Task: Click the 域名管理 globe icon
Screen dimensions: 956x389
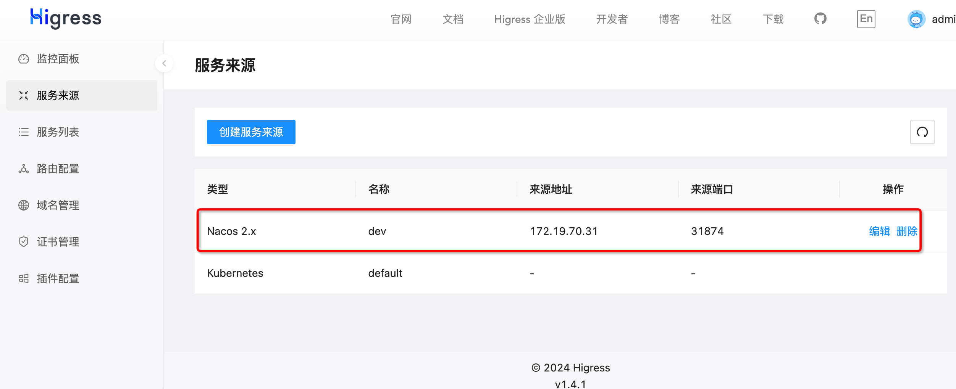Action: pos(24,205)
